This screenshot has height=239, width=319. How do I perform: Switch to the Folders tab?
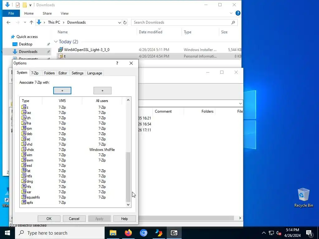point(49,73)
